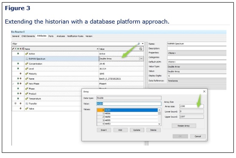
Task: Click the tag icon of Temperature attribute
Action: point(27,98)
